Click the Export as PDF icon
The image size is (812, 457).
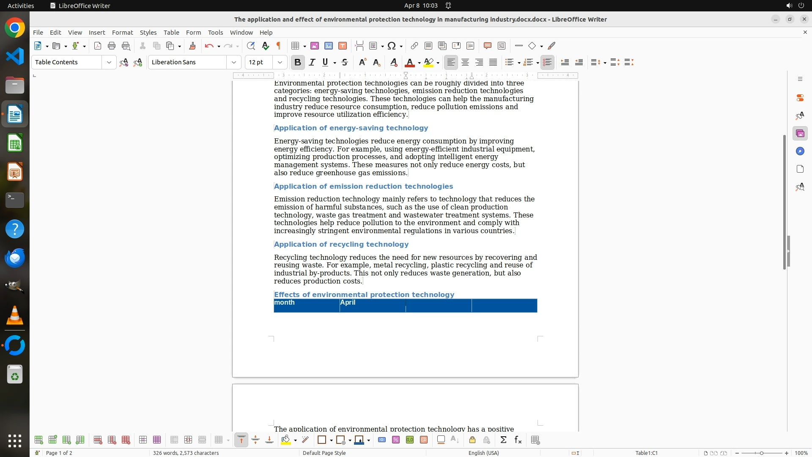pos(98,46)
